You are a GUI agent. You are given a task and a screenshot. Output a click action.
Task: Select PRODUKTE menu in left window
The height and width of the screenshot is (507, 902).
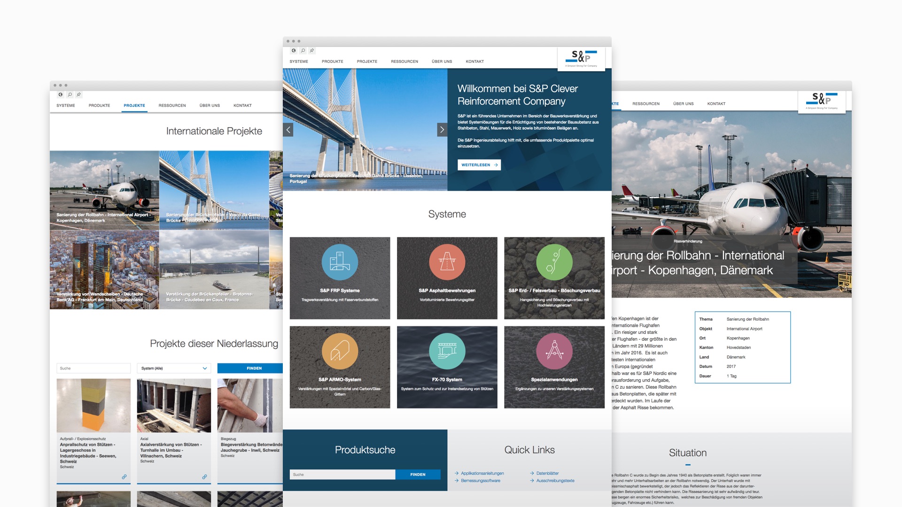99,106
